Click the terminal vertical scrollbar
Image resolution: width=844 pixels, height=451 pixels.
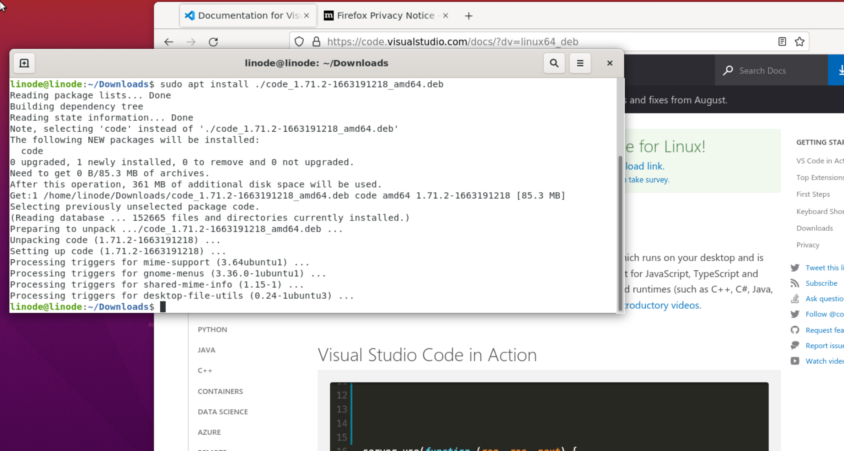(620, 231)
